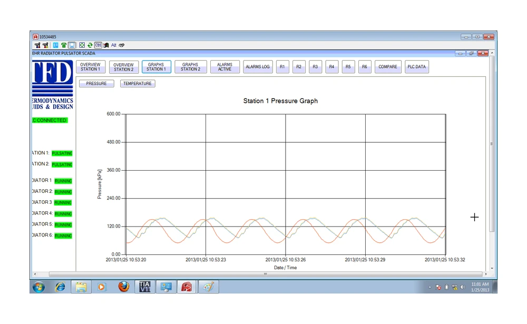Open Firefox from the taskbar
The height and width of the screenshot is (324, 527).
click(x=123, y=287)
